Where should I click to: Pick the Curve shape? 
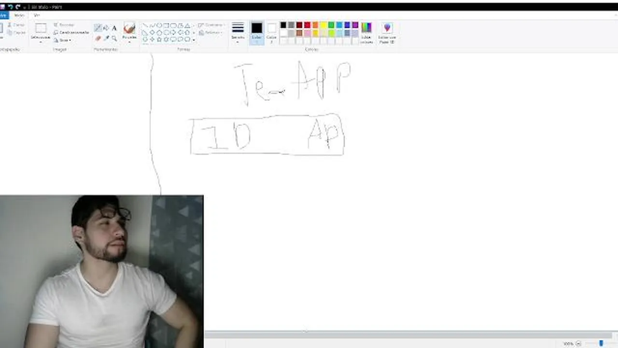(152, 26)
